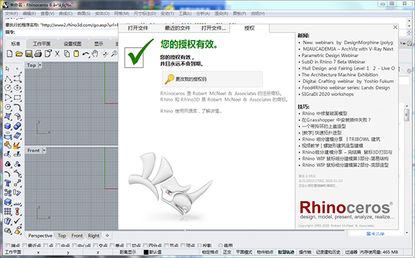Select the blue Box solid tool
The width and height of the screenshot is (415, 258).
pos(8,126)
